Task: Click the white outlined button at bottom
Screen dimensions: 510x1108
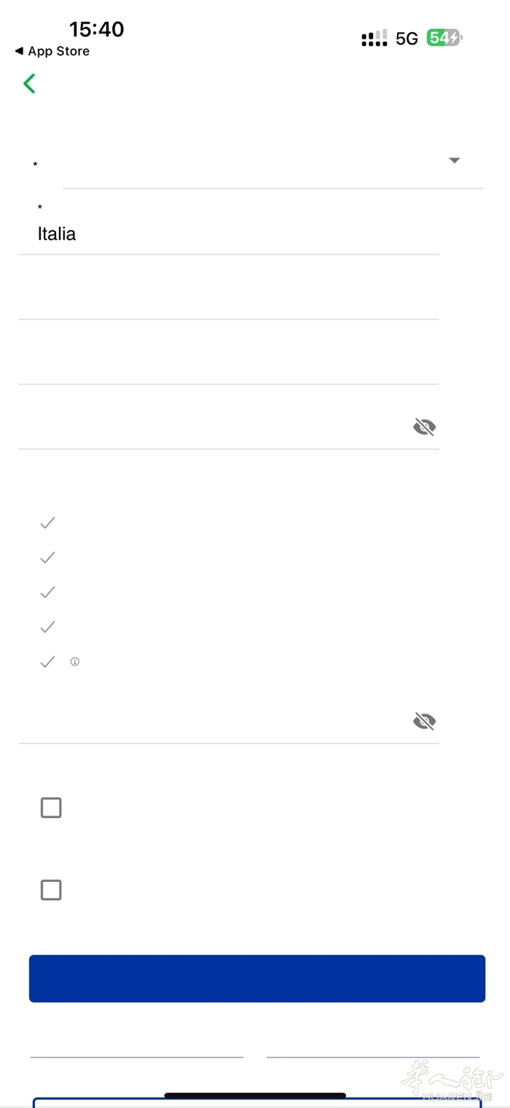Action: click(256, 1102)
